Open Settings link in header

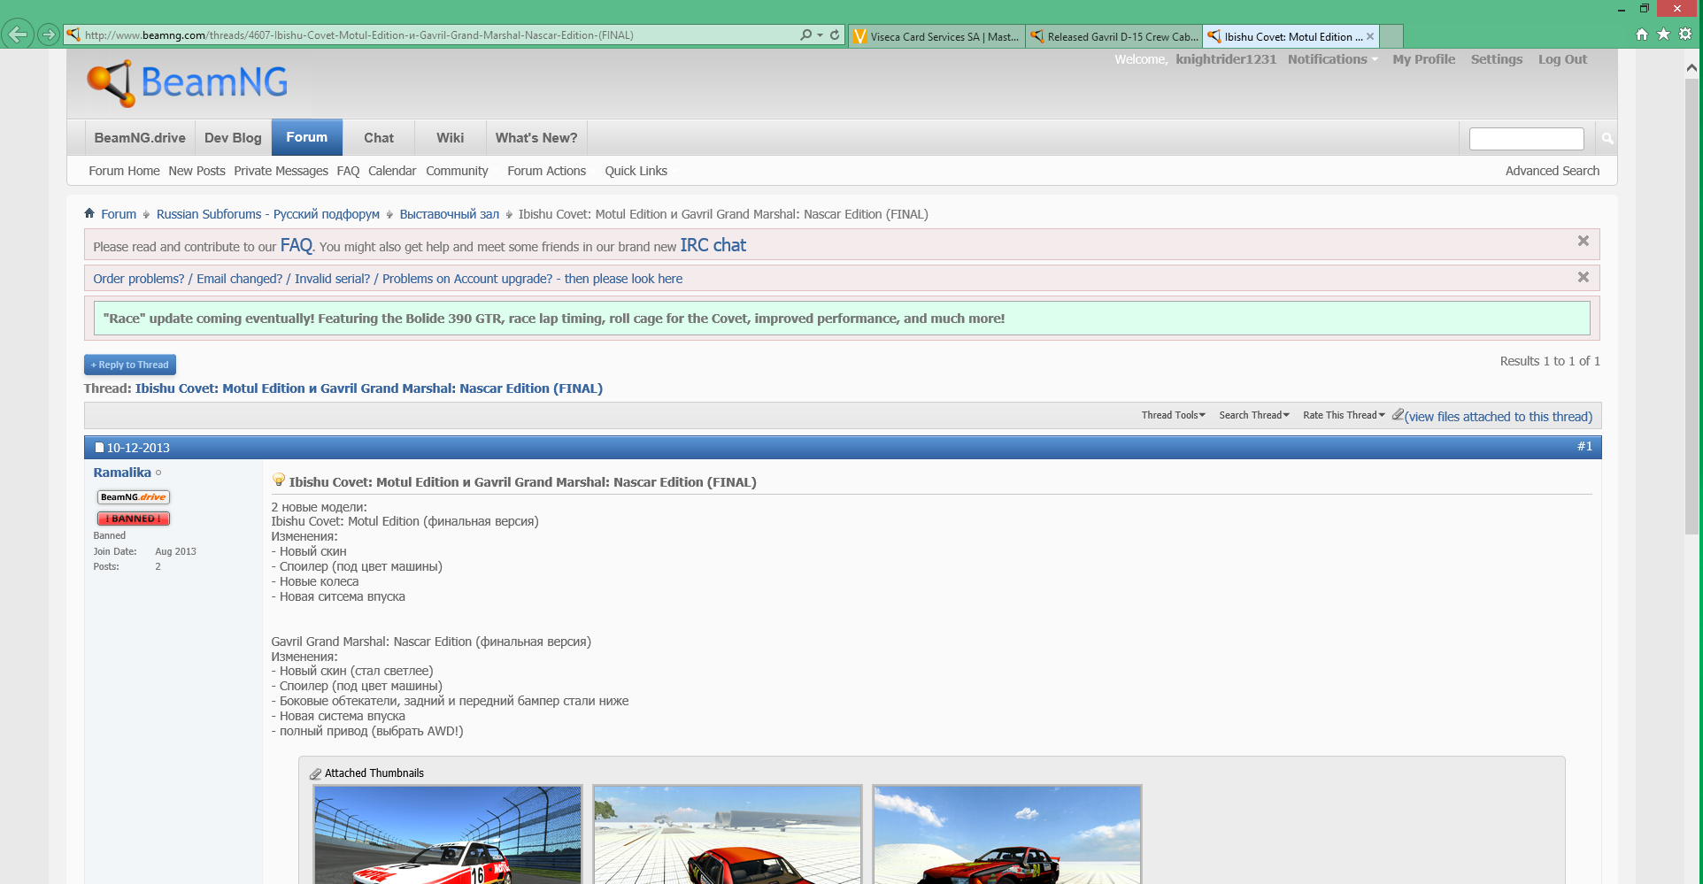point(1497,59)
